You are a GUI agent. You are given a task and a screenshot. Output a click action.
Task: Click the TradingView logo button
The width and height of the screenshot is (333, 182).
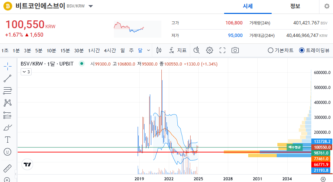27,164
